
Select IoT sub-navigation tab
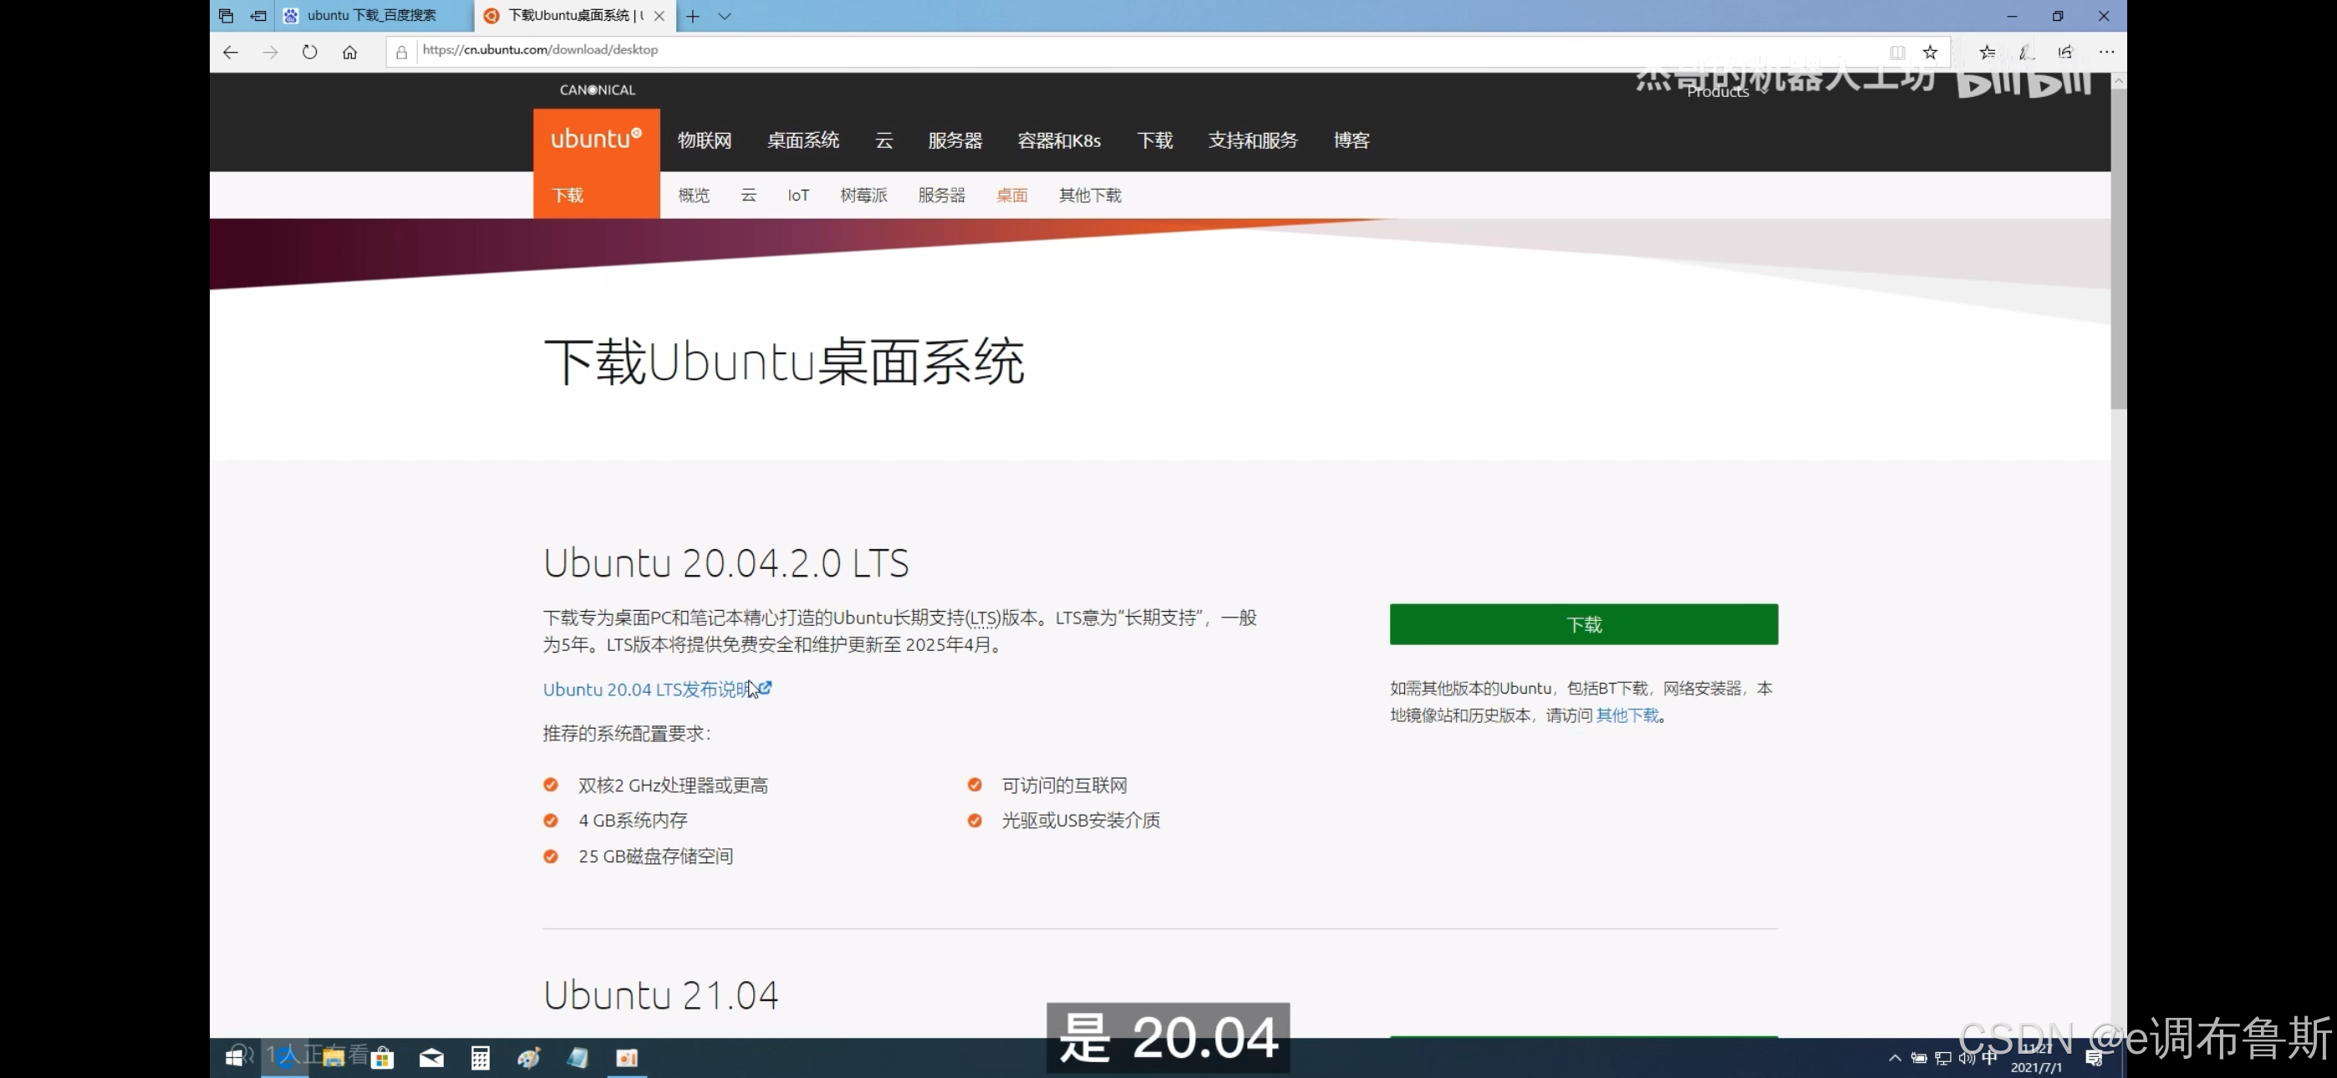point(798,195)
